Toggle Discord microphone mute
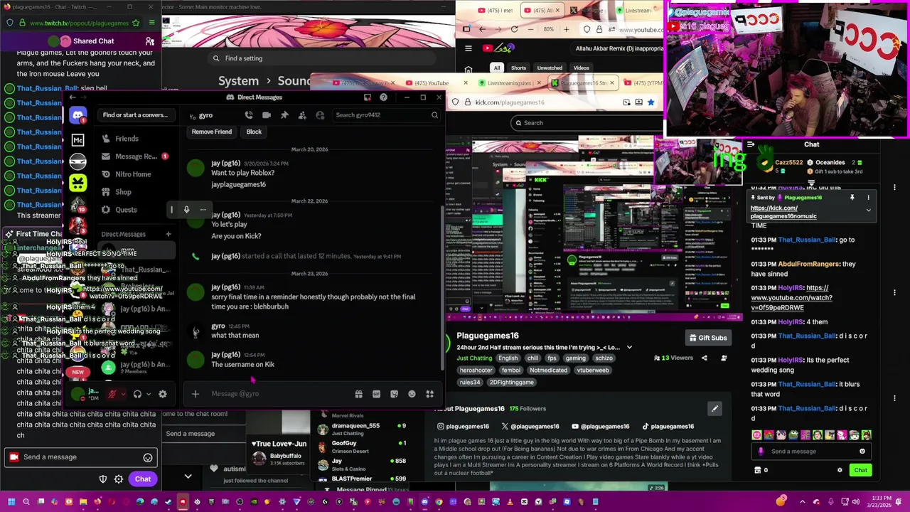 click(x=112, y=394)
